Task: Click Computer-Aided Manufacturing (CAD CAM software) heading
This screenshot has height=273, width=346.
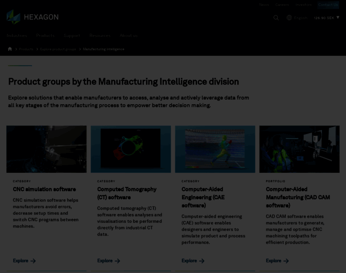Action: pyautogui.click(x=298, y=197)
